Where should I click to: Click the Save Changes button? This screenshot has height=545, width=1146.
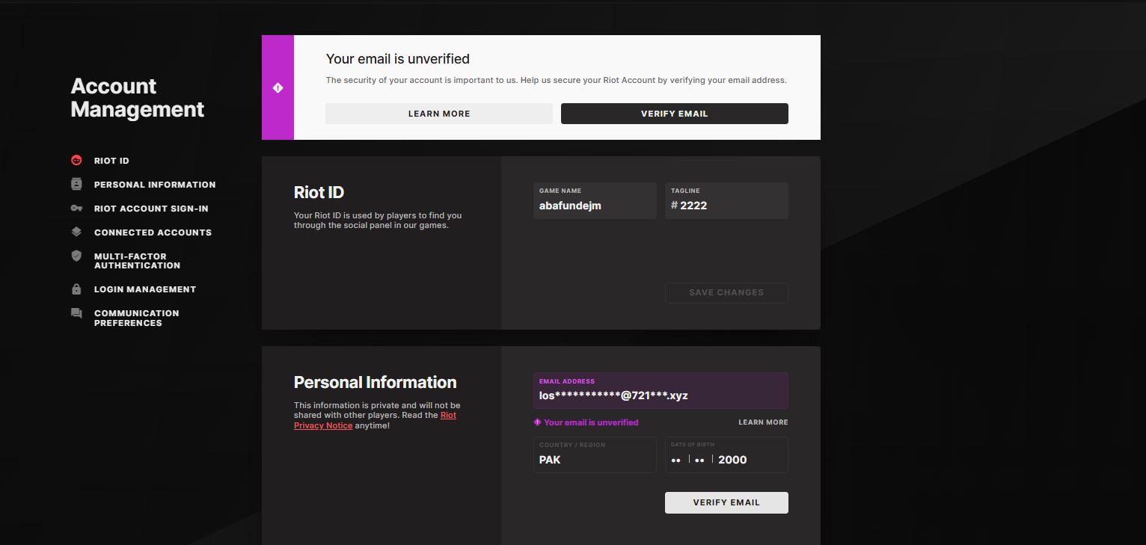pos(726,292)
